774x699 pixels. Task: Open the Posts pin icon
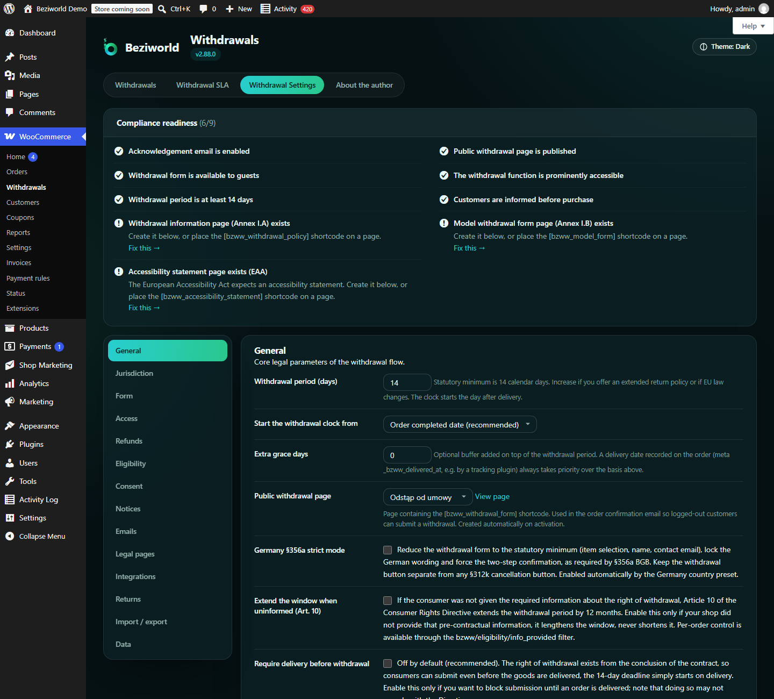click(10, 57)
